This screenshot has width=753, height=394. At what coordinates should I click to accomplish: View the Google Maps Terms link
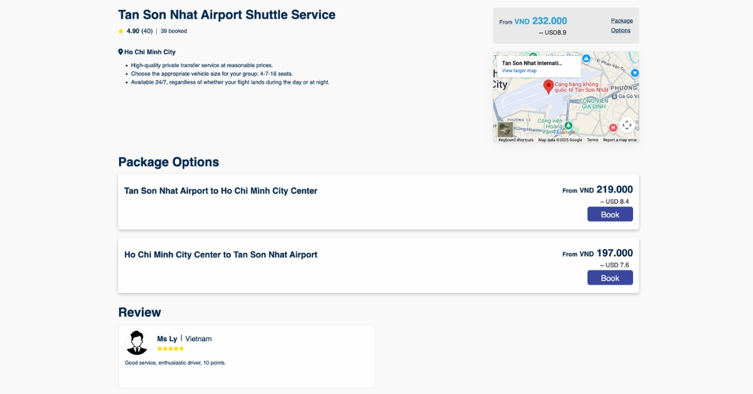(x=593, y=140)
